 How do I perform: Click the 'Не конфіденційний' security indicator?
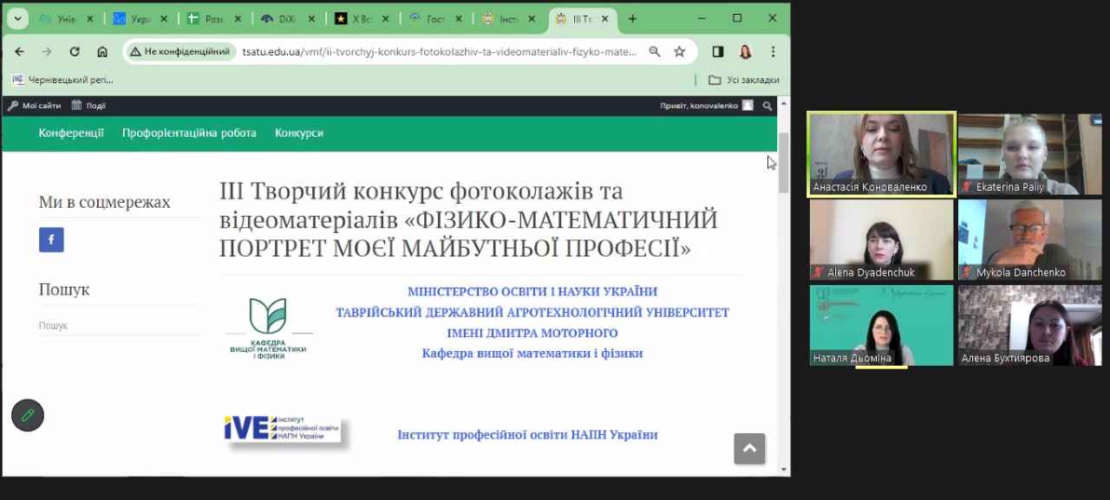point(180,52)
